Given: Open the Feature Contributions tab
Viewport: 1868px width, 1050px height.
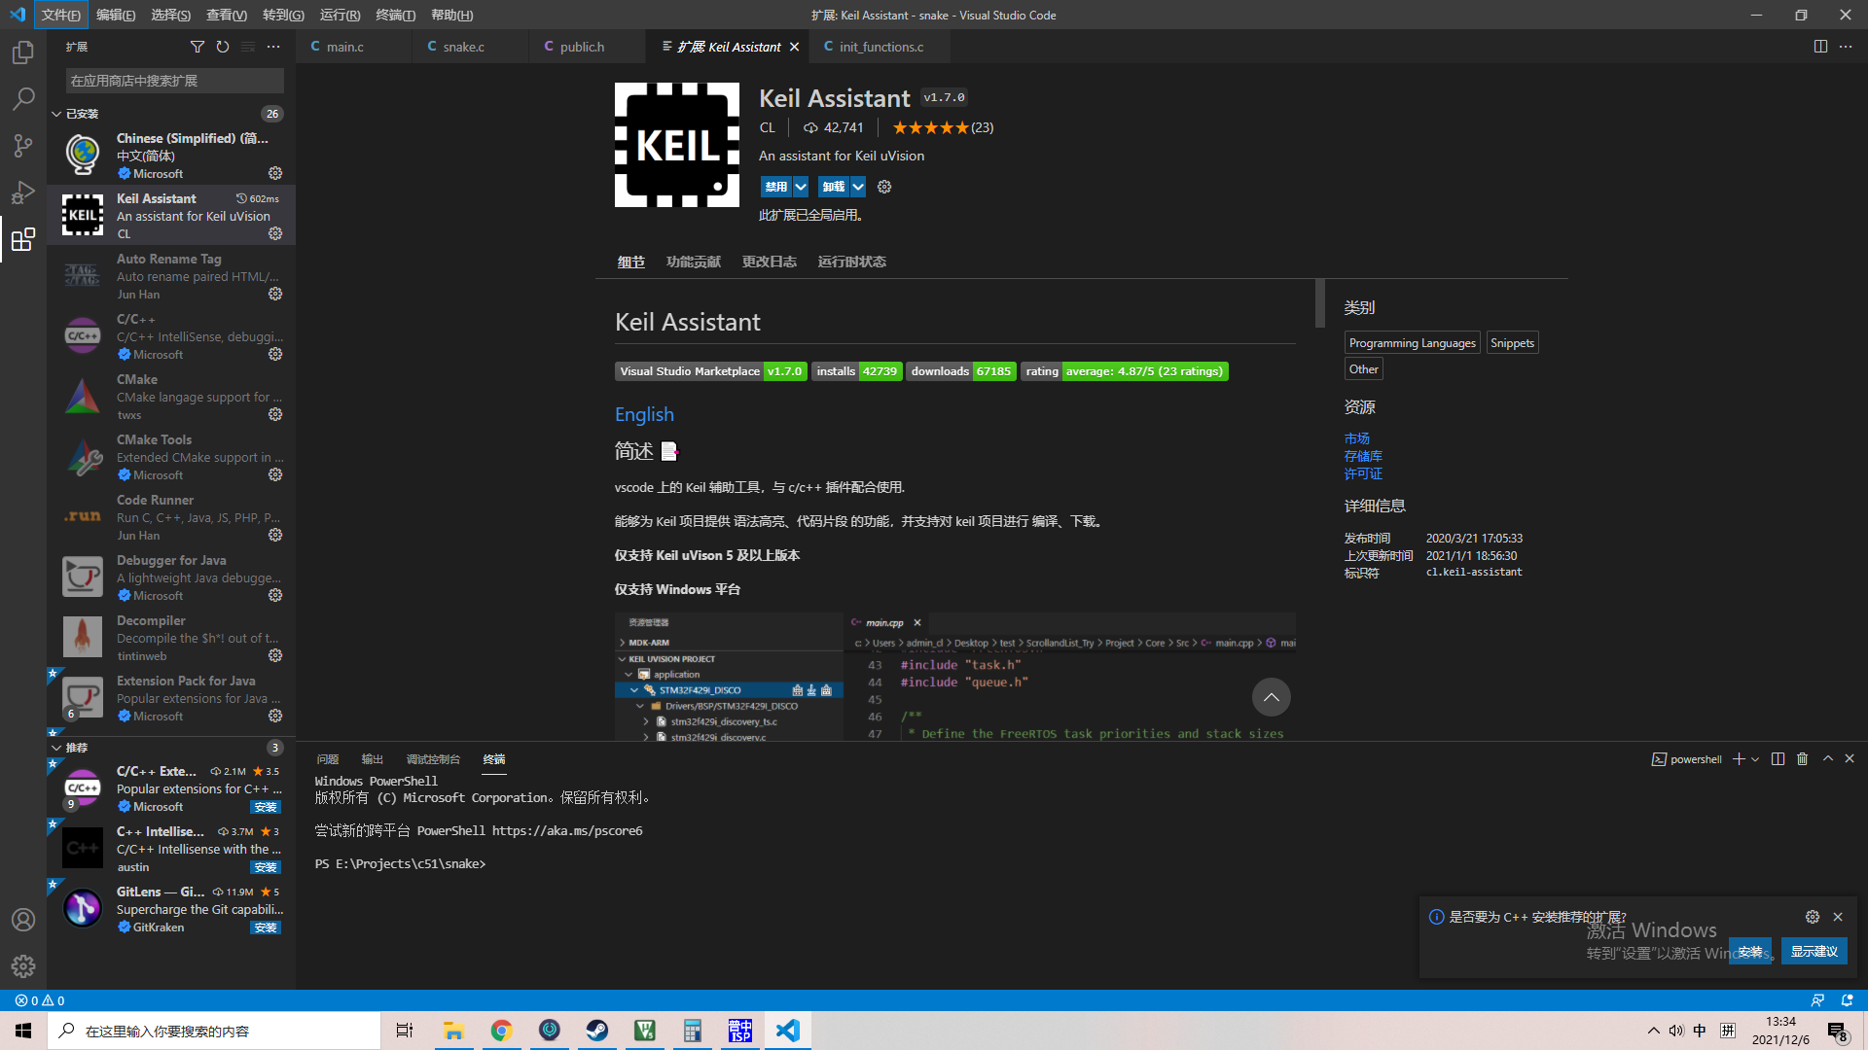Looking at the screenshot, I should pyautogui.click(x=694, y=262).
